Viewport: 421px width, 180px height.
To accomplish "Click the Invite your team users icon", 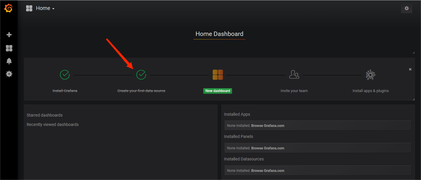I will 294,75.
